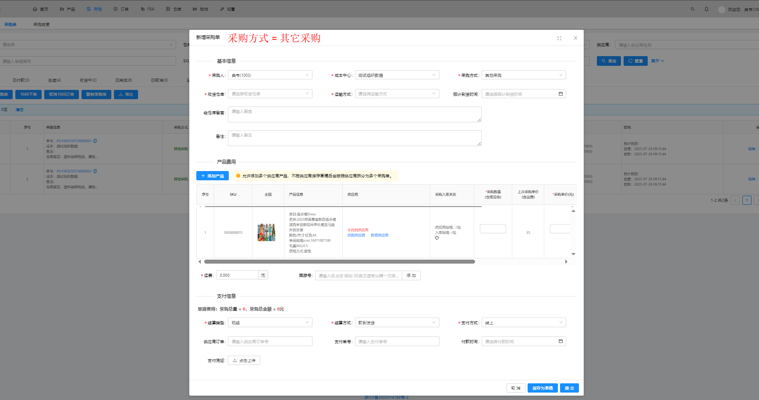Open the 支付方式 dropdown
Image resolution: width=759 pixels, height=400 pixels.
tap(523, 323)
